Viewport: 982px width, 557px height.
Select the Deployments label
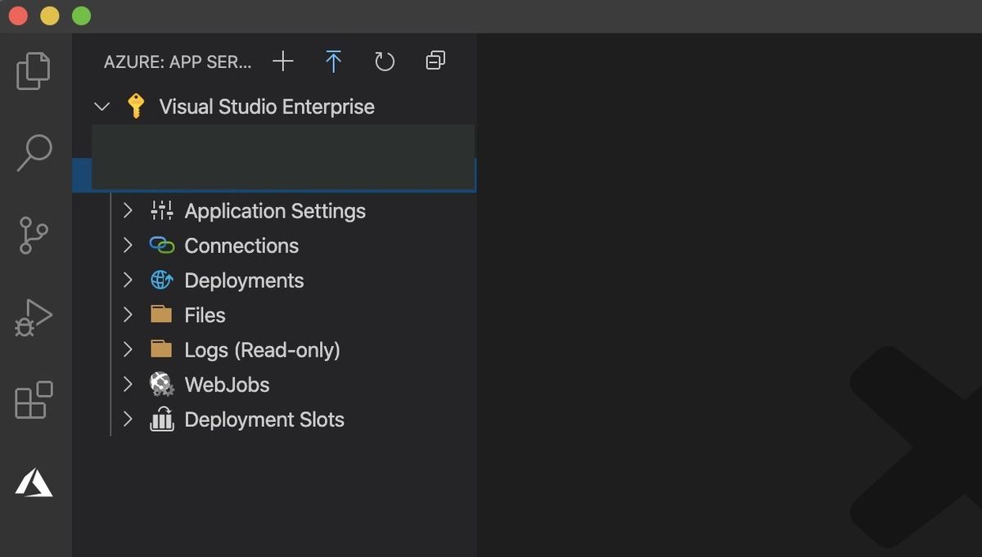244,281
